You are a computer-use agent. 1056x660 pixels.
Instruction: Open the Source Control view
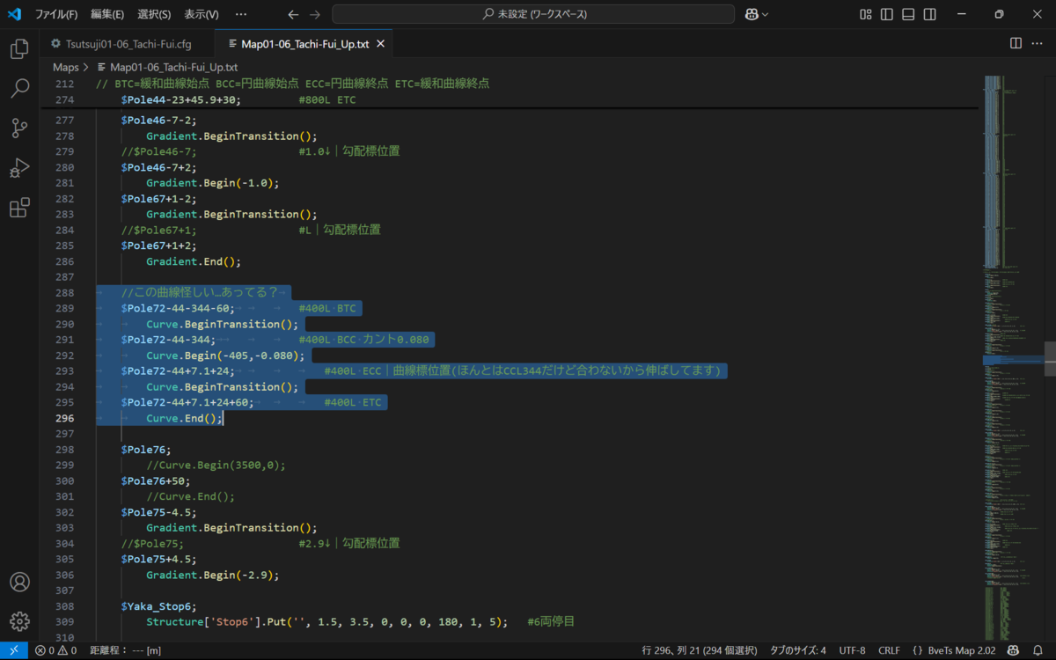coord(19,128)
